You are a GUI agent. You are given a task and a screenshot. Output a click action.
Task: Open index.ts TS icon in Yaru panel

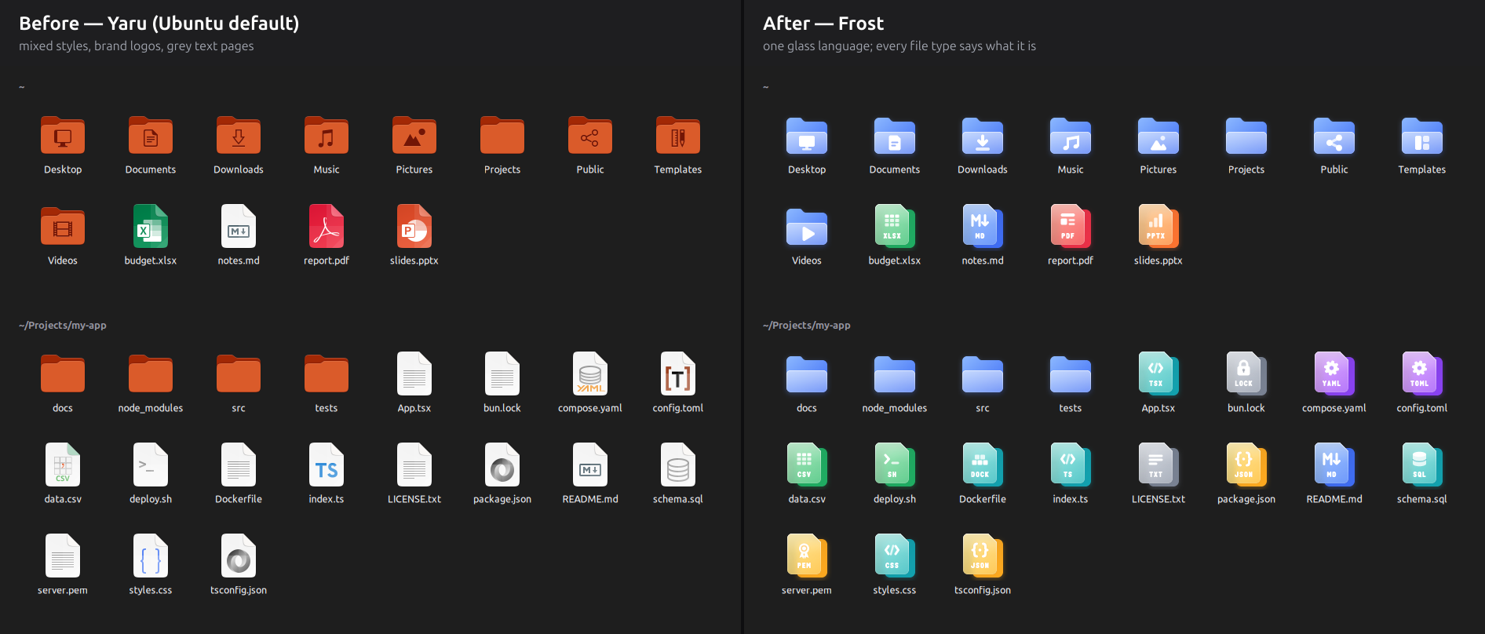pyautogui.click(x=327, y=465)
